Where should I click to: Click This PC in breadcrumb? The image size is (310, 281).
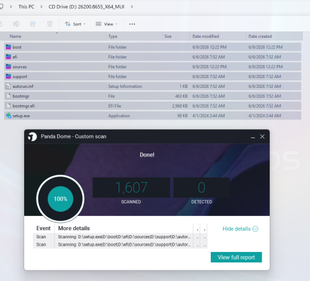26,7
